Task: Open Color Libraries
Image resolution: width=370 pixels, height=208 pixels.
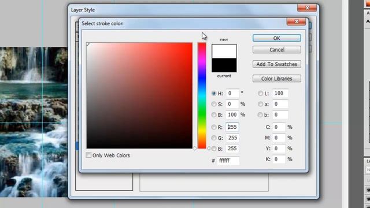Action: tap(276, 79)
